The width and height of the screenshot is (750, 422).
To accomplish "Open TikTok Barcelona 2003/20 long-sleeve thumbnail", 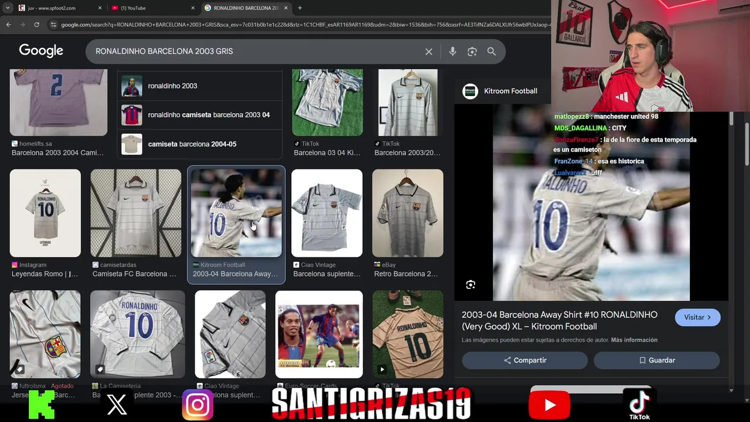I will (x=408, y=103).
